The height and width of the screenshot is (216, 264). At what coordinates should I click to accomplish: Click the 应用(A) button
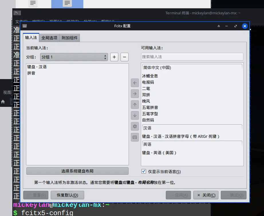click(x=178, y=195)
